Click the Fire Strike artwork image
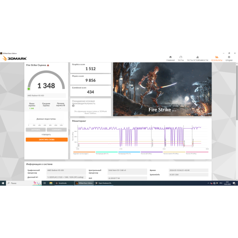 tap(162, 89)
